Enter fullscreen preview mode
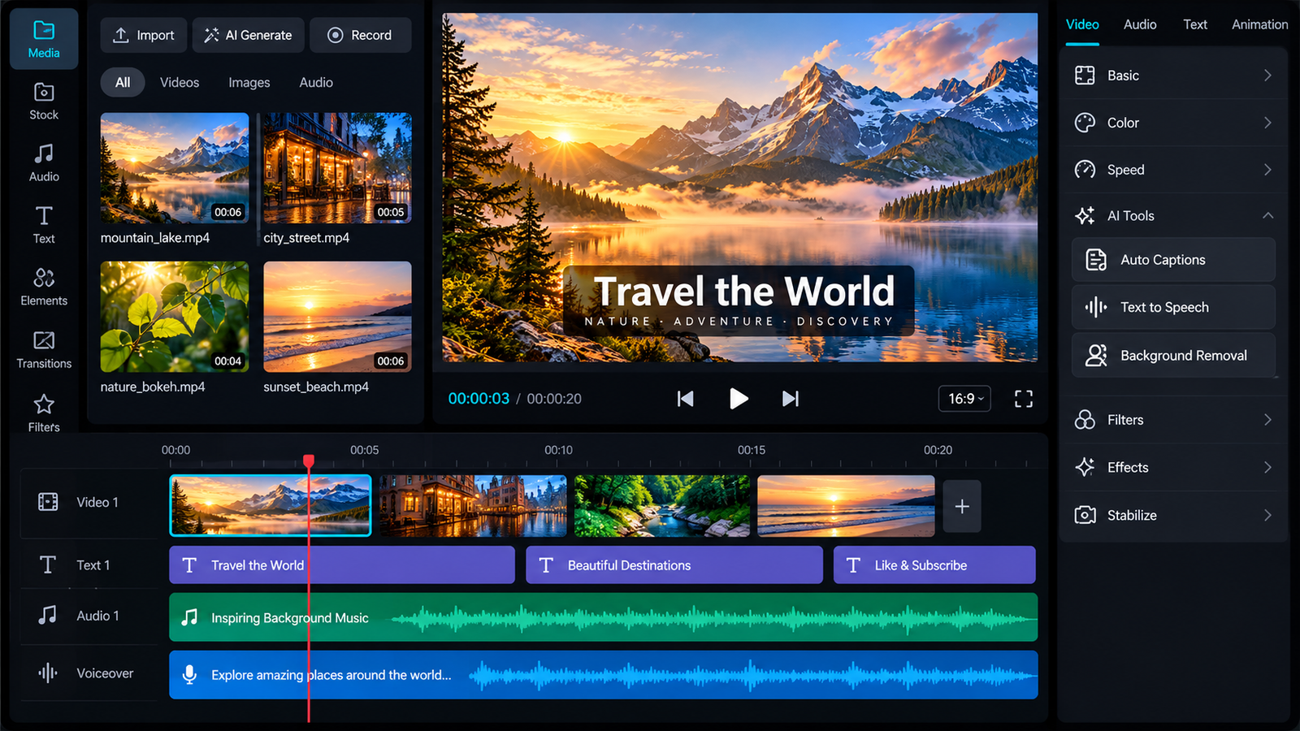The height and width of the screenshot is (731, 1300). pyautogui.click(x=1024, y=399)
